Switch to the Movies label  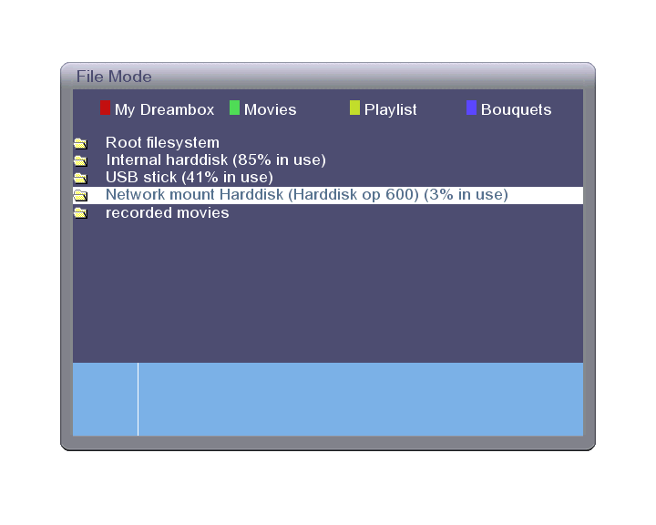click(271, 109)
